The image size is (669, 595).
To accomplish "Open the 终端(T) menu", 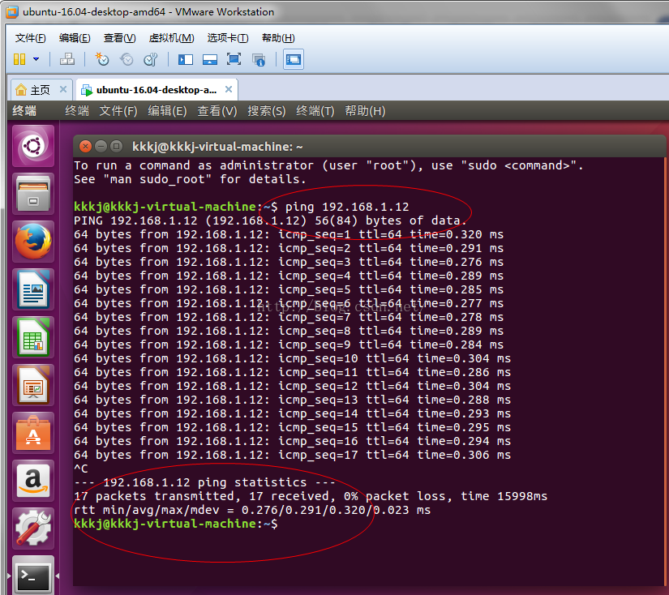I will (x=315, y=111).
